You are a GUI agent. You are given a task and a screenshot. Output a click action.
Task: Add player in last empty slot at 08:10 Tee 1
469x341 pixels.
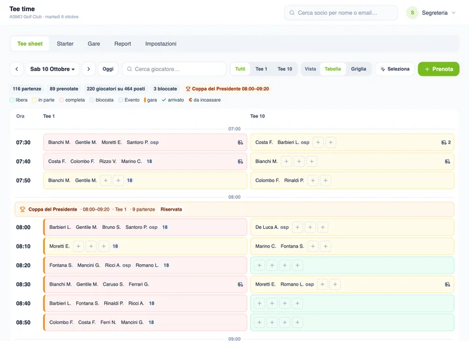tap(104, 246)
